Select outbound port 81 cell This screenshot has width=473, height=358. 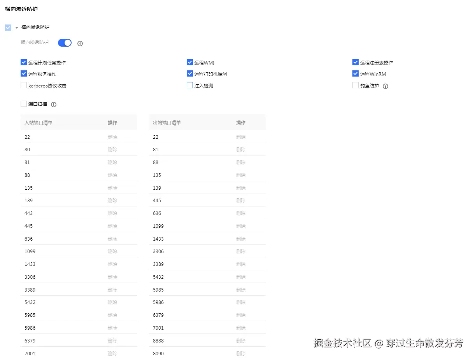[x=156, y=150]
